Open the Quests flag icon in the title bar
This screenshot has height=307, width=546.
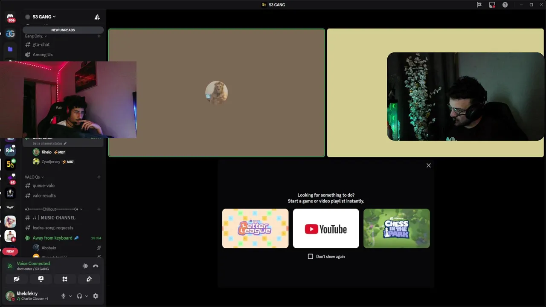[x=479, y=5]
